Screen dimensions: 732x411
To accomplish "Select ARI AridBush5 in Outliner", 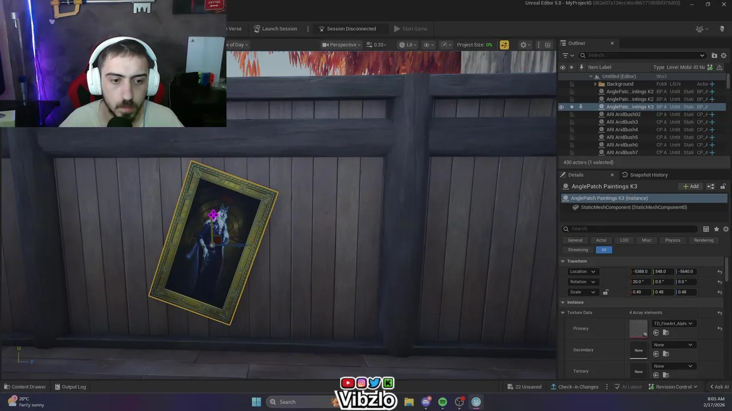I will pyautogui.click(x=622, y=137).
